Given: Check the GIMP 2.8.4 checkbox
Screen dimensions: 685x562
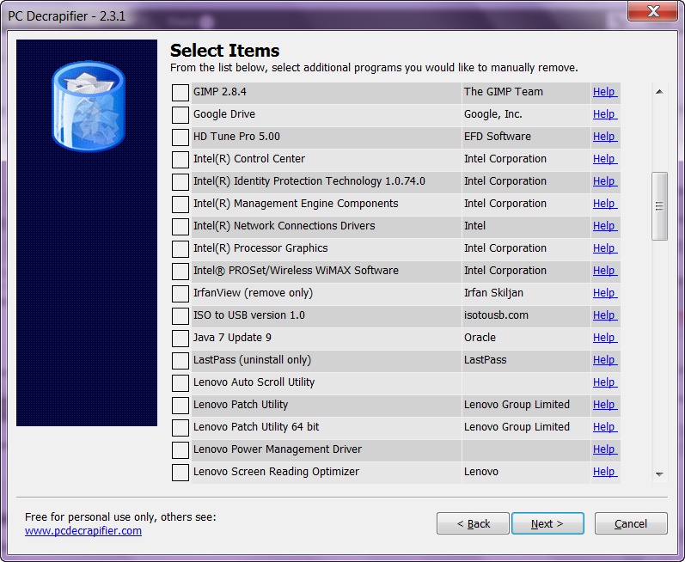Looking at the screenshot, I should point(180,93).
